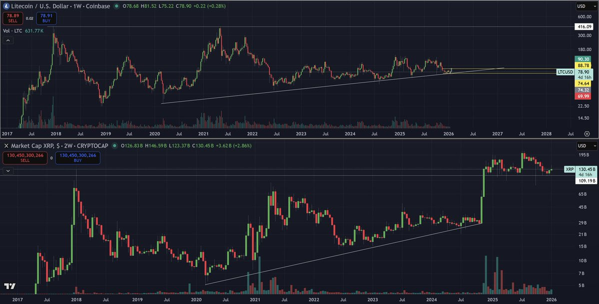Click the 631.77 K volume value
This screenshot has height=304, width=599.
click(34, 31)
